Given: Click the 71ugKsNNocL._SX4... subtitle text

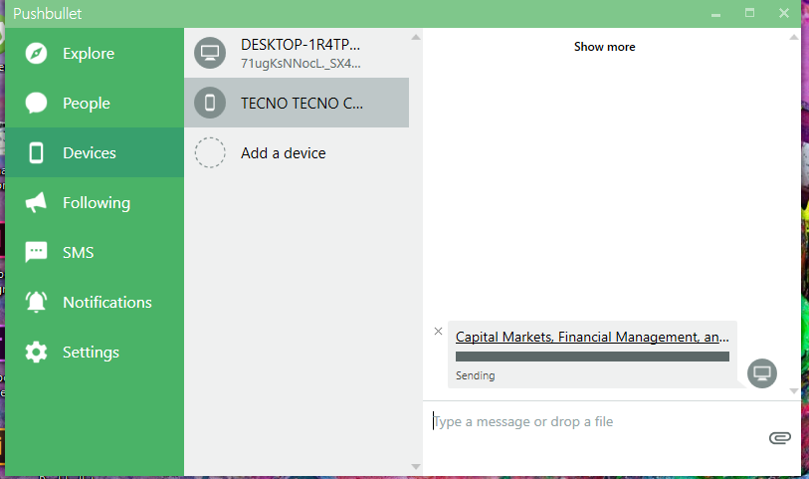Looking at the screenshot, I should pyautogui.click(x=301, y=64).
